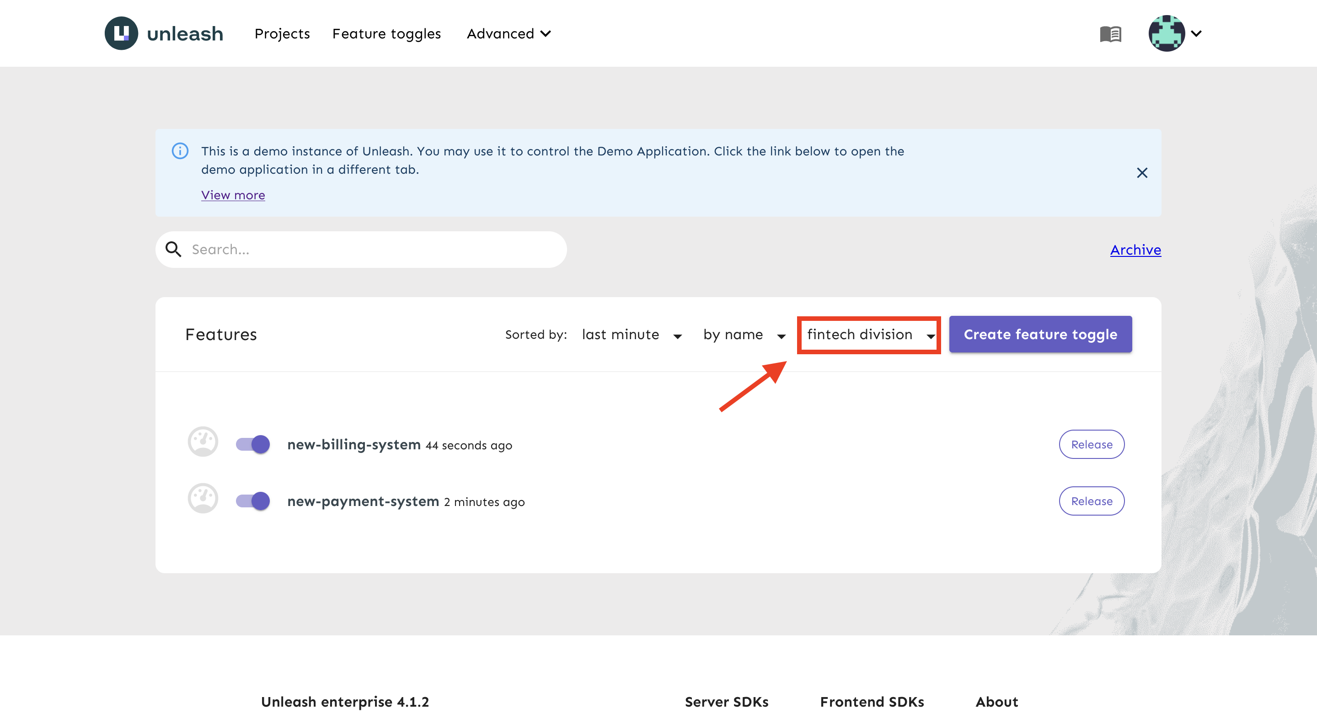Open the user avatar profile menu

pos(1167,33)
